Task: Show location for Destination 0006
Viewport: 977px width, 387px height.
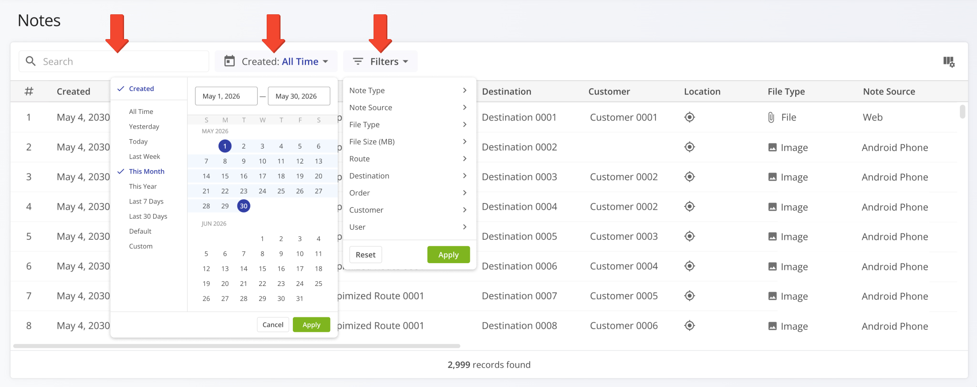Action: (x=689, y=266)
